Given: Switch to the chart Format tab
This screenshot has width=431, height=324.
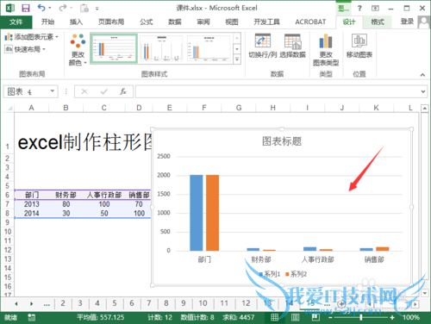Looking at the screenshot, I should click(x=378, y=22).
